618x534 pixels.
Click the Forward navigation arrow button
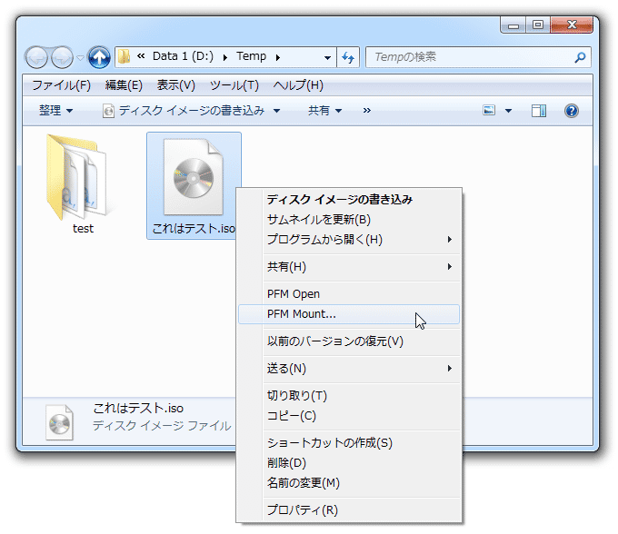[63, 57]
